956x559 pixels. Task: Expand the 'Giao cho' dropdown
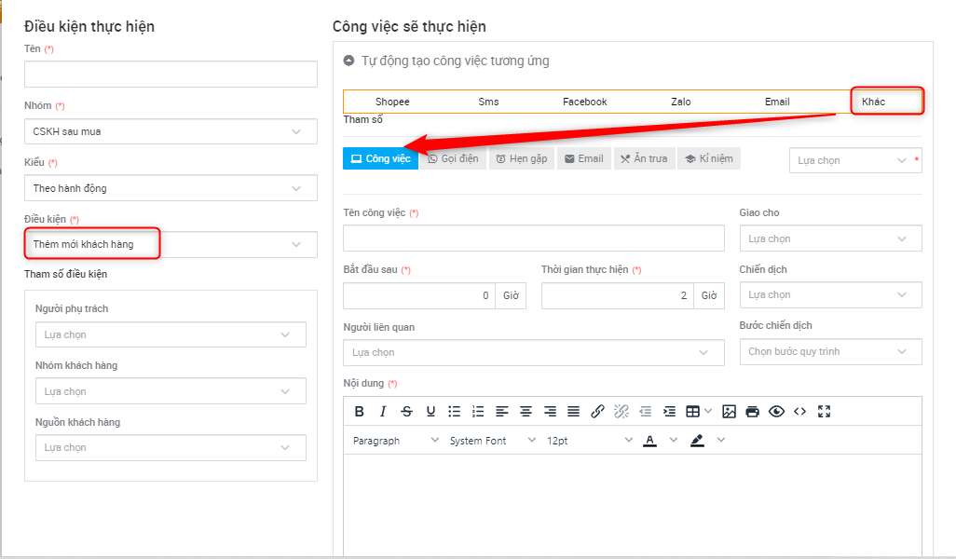(x=829, y=239)
